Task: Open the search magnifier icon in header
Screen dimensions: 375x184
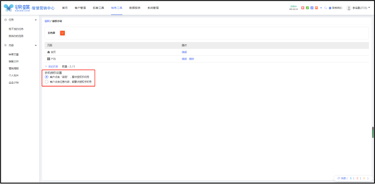Action: click(325, 8)
